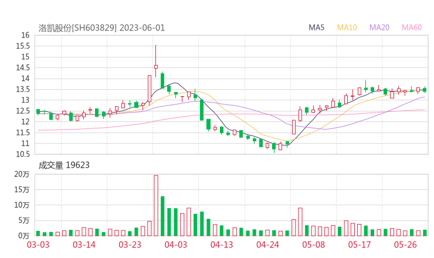Image resolution: width=434 pixels, height=258 pixels.
Task: Click the 05-26 date axis label
Action: (x=405, y=245)
